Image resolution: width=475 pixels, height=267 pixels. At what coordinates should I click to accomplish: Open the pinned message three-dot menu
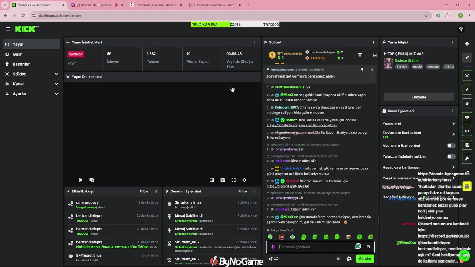pyautogui.click(x=372, y=70)
